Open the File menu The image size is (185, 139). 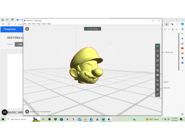tap(25, 24)
